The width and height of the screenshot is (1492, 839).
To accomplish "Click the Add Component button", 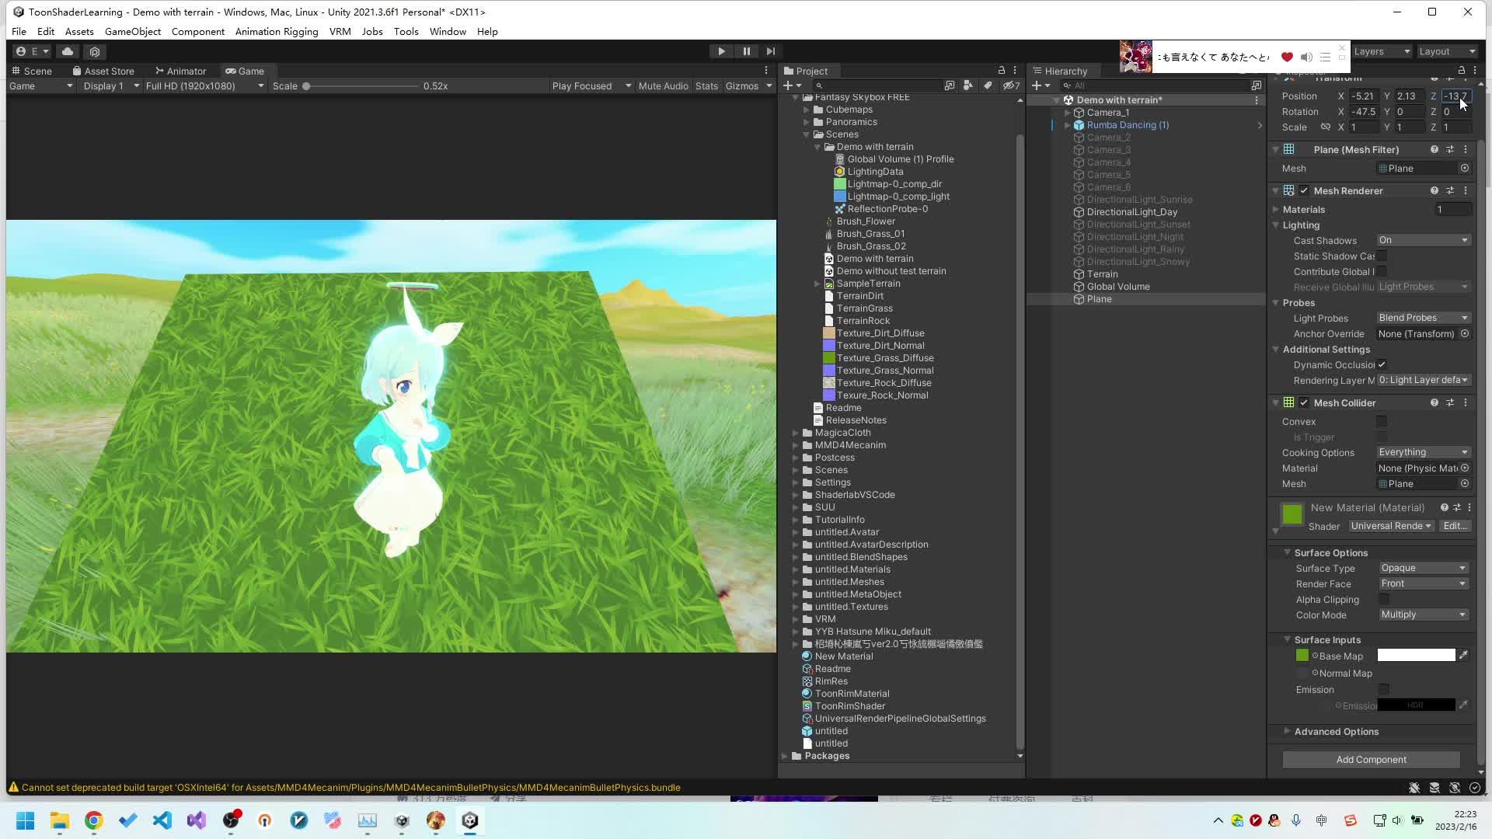I will 1371,759.
